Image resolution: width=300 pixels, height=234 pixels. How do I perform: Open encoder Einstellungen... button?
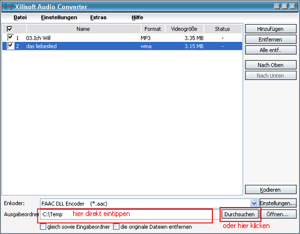pos(278,203)
